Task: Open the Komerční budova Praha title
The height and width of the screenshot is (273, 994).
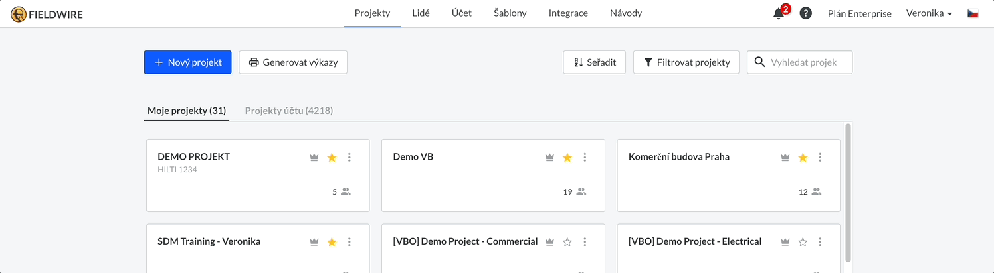Action: click(679, 157)
